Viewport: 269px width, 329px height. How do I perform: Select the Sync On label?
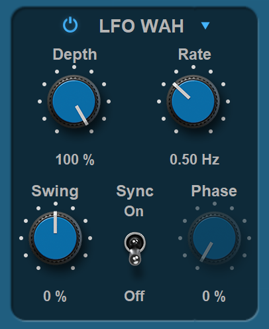click(134, 212)
